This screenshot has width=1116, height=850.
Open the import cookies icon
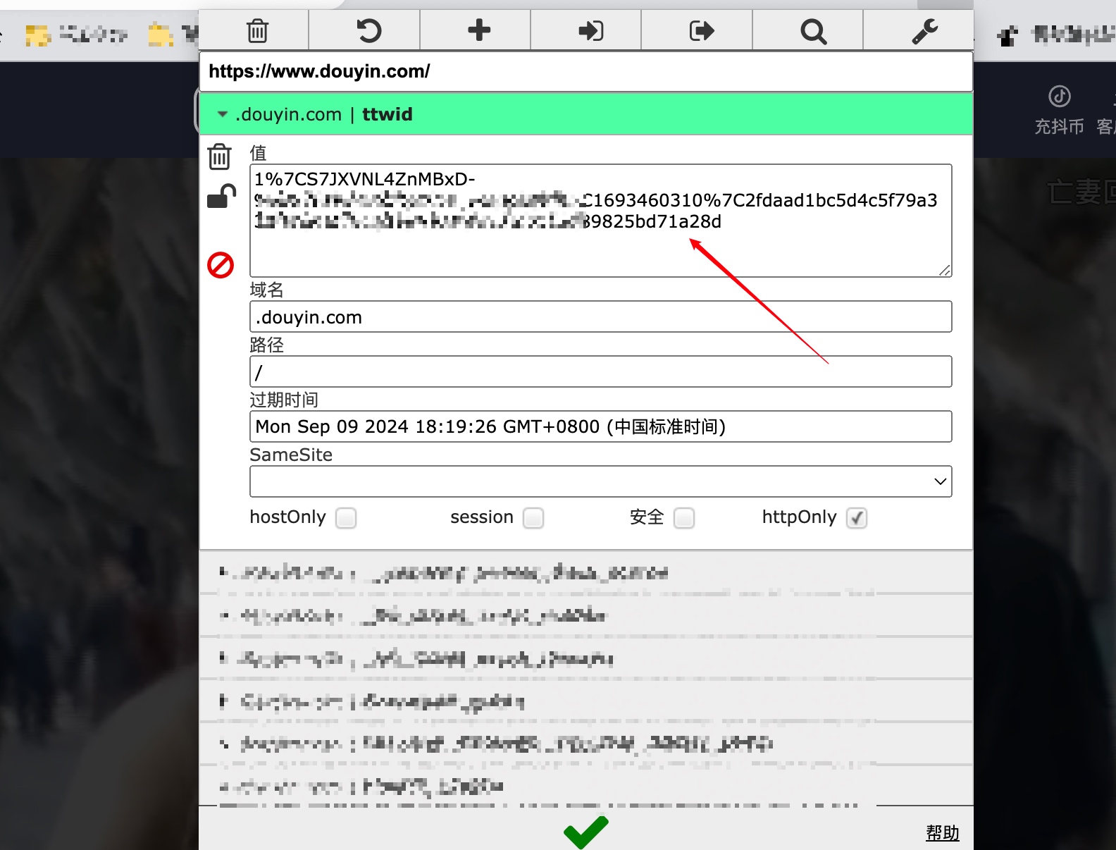click(590, 31)
